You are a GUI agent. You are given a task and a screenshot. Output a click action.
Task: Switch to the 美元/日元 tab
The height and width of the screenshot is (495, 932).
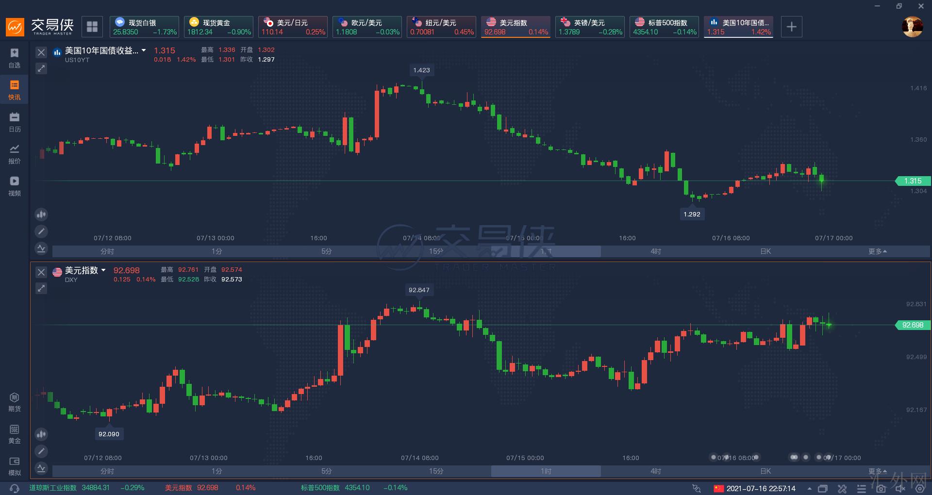click(x=293, y=27)
